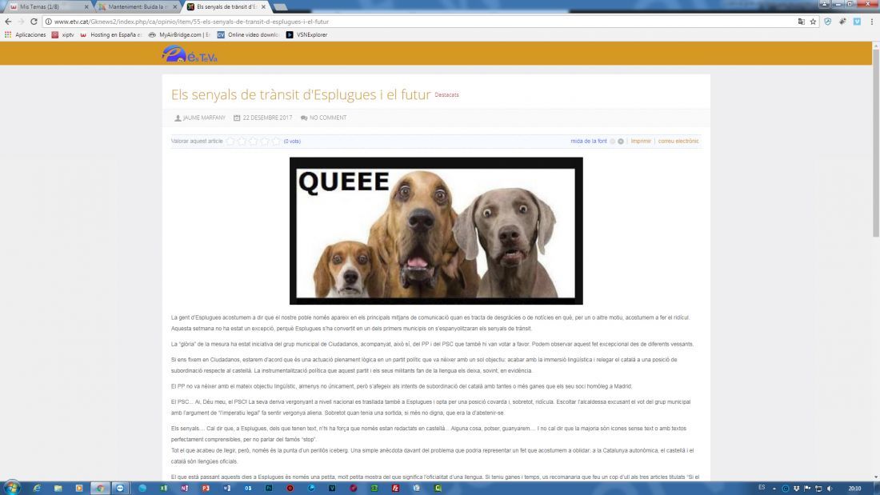Rate the article five stars
This screenshot has height=495, width=880.
pos(276,141)
